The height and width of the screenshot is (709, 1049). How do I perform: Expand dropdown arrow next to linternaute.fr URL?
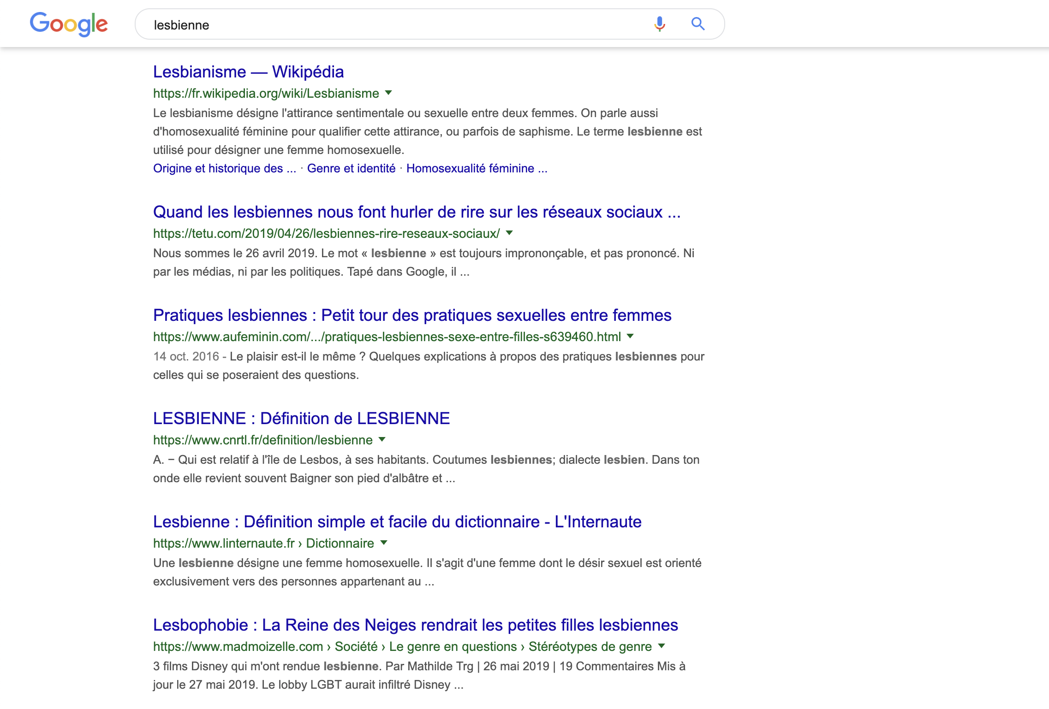click(384, 543)
